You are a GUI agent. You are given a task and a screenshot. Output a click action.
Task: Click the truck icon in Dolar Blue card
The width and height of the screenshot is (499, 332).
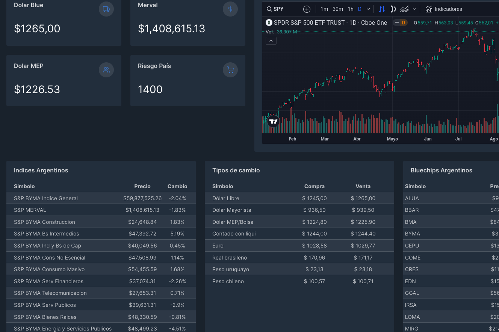(106, 9)
